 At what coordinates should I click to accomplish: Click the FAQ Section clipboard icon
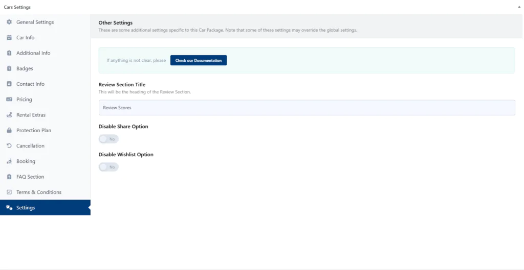point(9,177)
